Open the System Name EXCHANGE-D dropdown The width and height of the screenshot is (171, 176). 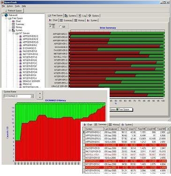click(x=32, y=96)
